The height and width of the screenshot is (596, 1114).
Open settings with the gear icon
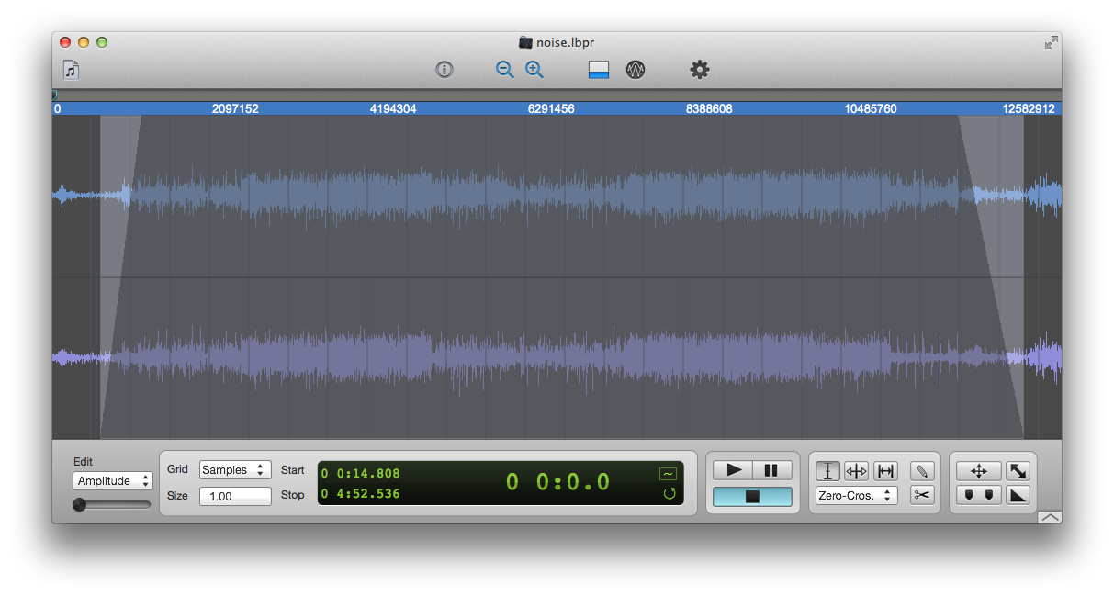700,70
